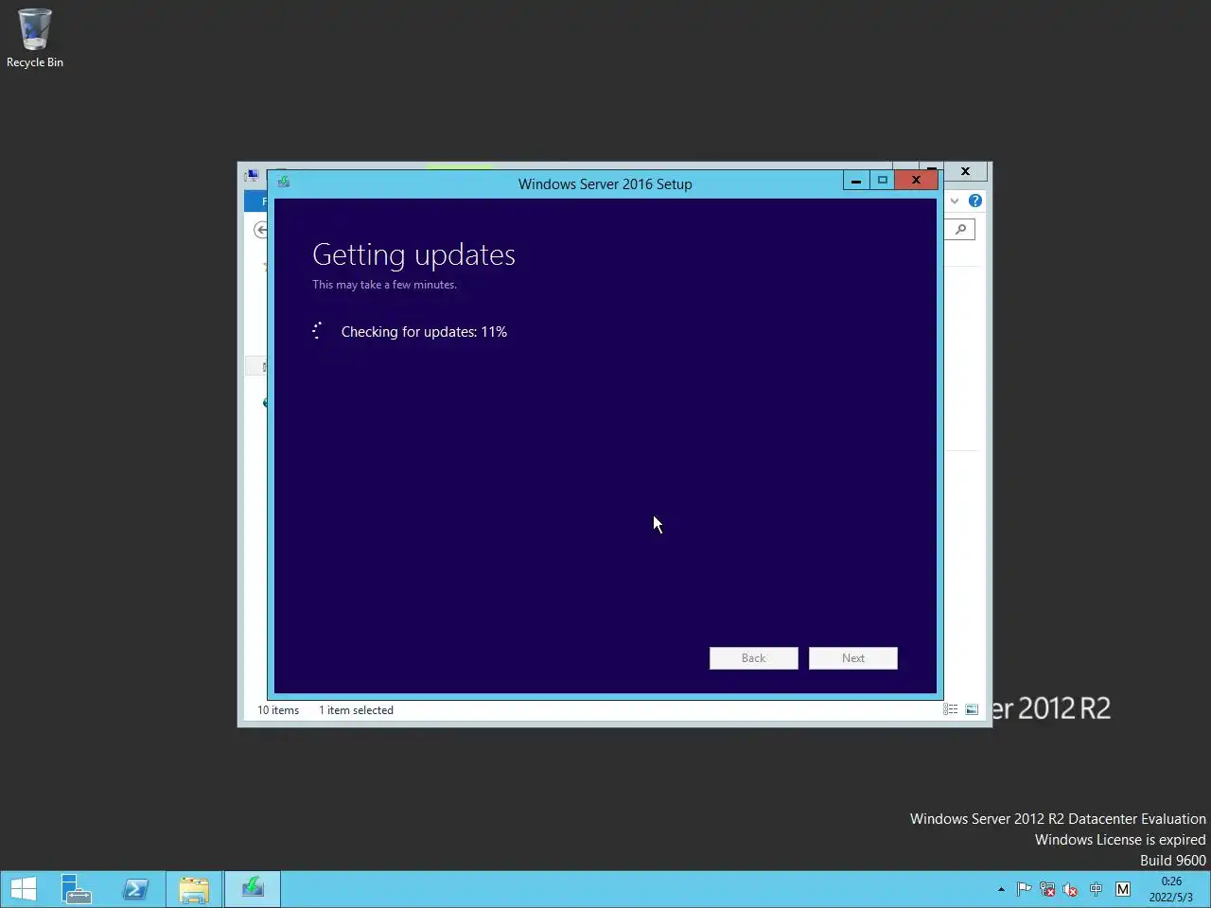Show hidden tray icons arrow
This screenshot has height=908, width=1211.
[x=1001, y=889]
